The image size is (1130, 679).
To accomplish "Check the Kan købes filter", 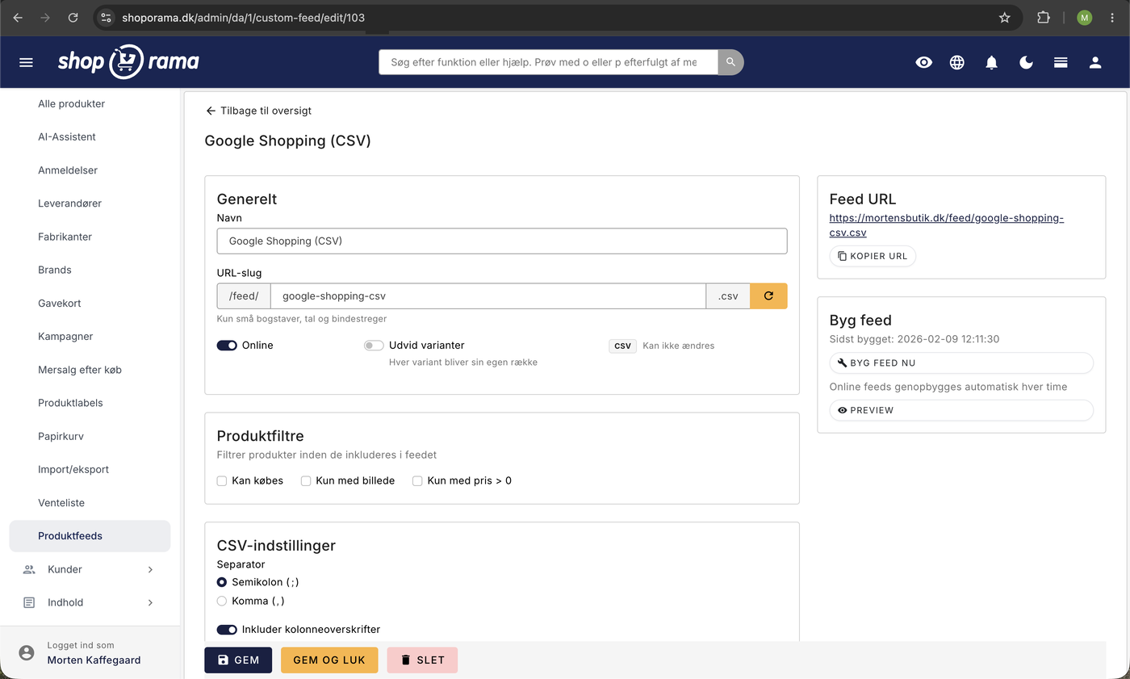I will (x=222, y=481).
